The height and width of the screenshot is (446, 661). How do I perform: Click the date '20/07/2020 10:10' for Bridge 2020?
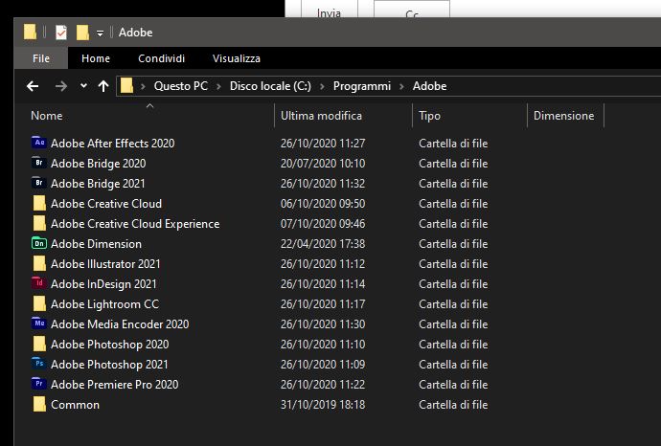[x=323, y=164]
